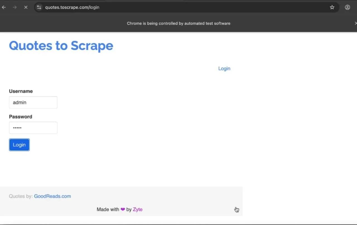357x225 pixels.
Task: Focus the Password input field
Action: [x=33, y=128]
